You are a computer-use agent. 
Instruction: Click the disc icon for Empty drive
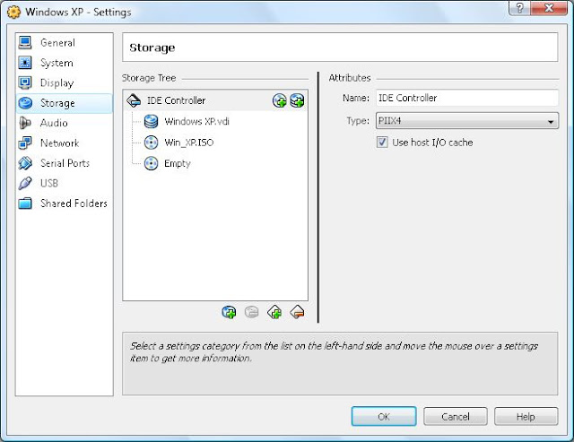[x=151, y=163]
